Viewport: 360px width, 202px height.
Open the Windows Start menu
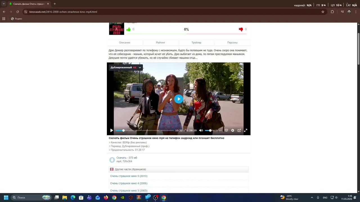[x=6, y=198]
